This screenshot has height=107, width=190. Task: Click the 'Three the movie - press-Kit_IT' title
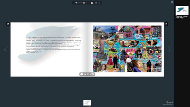point(182,17)
